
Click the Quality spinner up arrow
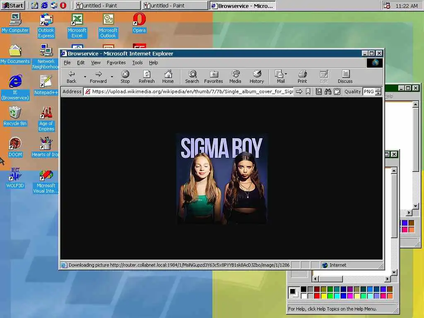(378, 90)
